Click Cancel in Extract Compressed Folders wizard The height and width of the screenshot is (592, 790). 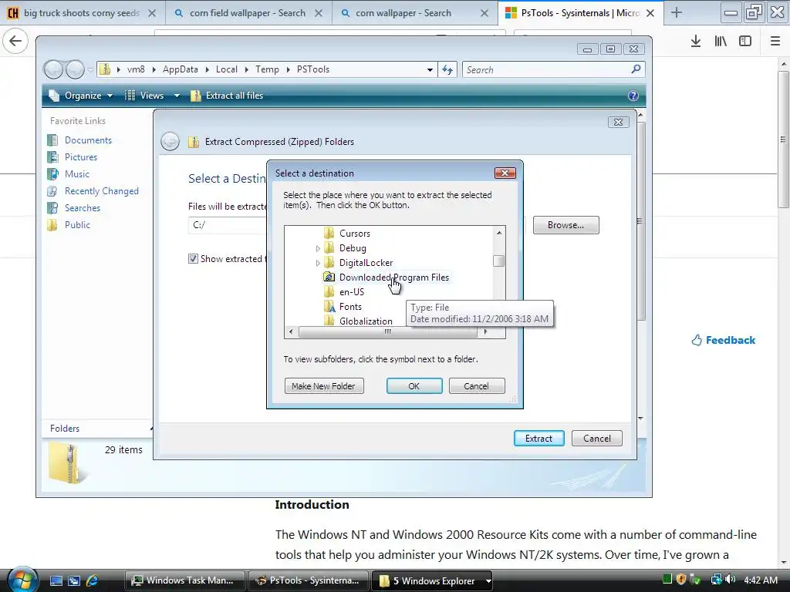597,439
